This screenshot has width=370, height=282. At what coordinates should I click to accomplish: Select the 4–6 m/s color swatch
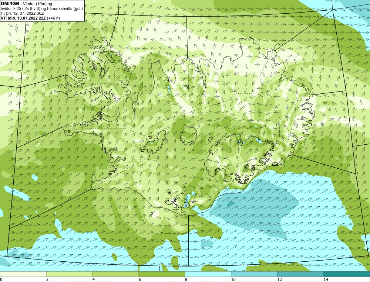pyautogui.click(x=115, y=274)
